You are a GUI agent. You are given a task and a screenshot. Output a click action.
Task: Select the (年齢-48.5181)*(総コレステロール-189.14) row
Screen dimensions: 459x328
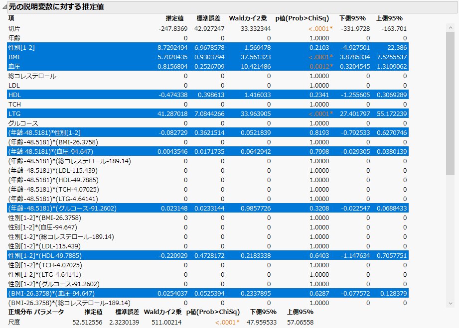coord(208,161)
